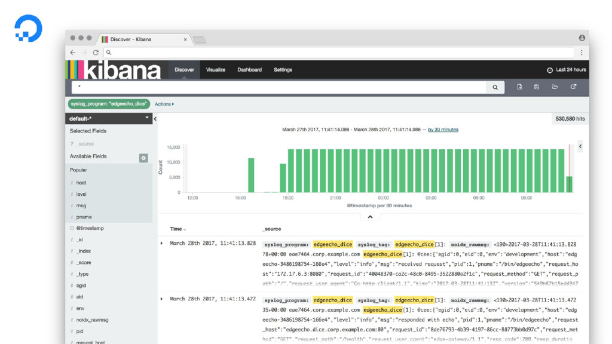Click the browser forward arrow
The height and width of the screenshot is (344, 612).
tap(84, 53)
